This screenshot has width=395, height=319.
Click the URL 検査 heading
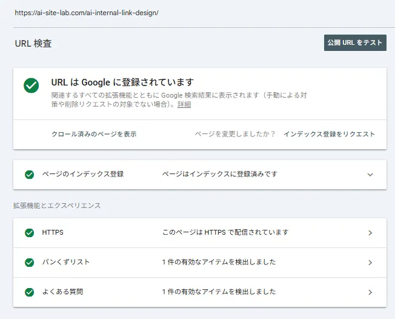tap(33, 44)
